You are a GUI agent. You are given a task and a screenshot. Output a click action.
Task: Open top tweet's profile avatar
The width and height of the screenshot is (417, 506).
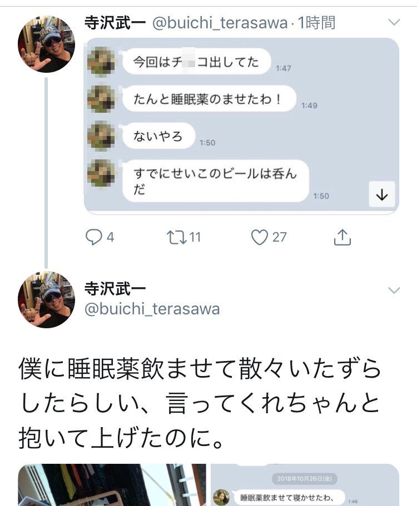[46, 44]
